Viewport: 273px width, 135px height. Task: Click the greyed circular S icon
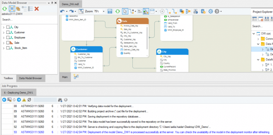pyautogui.click(x=162, y=11)
